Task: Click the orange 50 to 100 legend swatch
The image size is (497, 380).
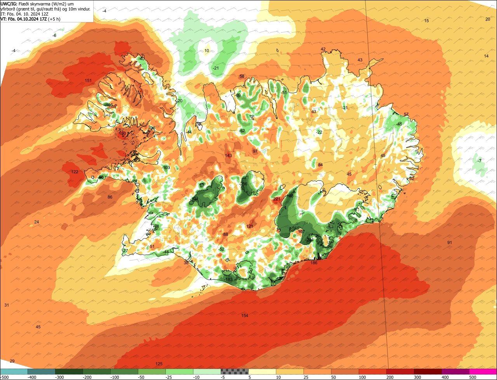Action: coord(345,371)
